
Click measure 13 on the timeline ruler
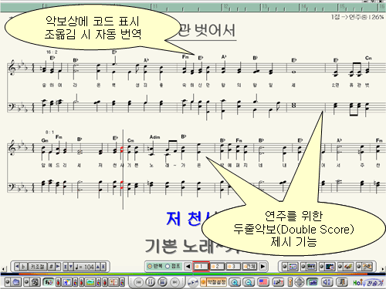point(265,6)
